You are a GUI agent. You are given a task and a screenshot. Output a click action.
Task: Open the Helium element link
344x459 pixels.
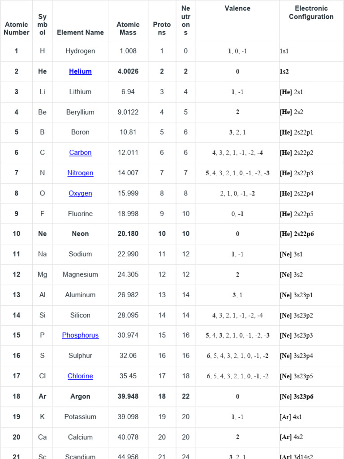[x=80, y=71]
